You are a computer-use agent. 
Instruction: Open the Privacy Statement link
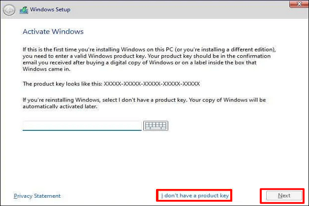click(x=37, y=196)
